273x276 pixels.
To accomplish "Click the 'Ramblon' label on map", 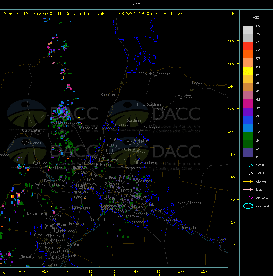I will click(x=108, y=95).
